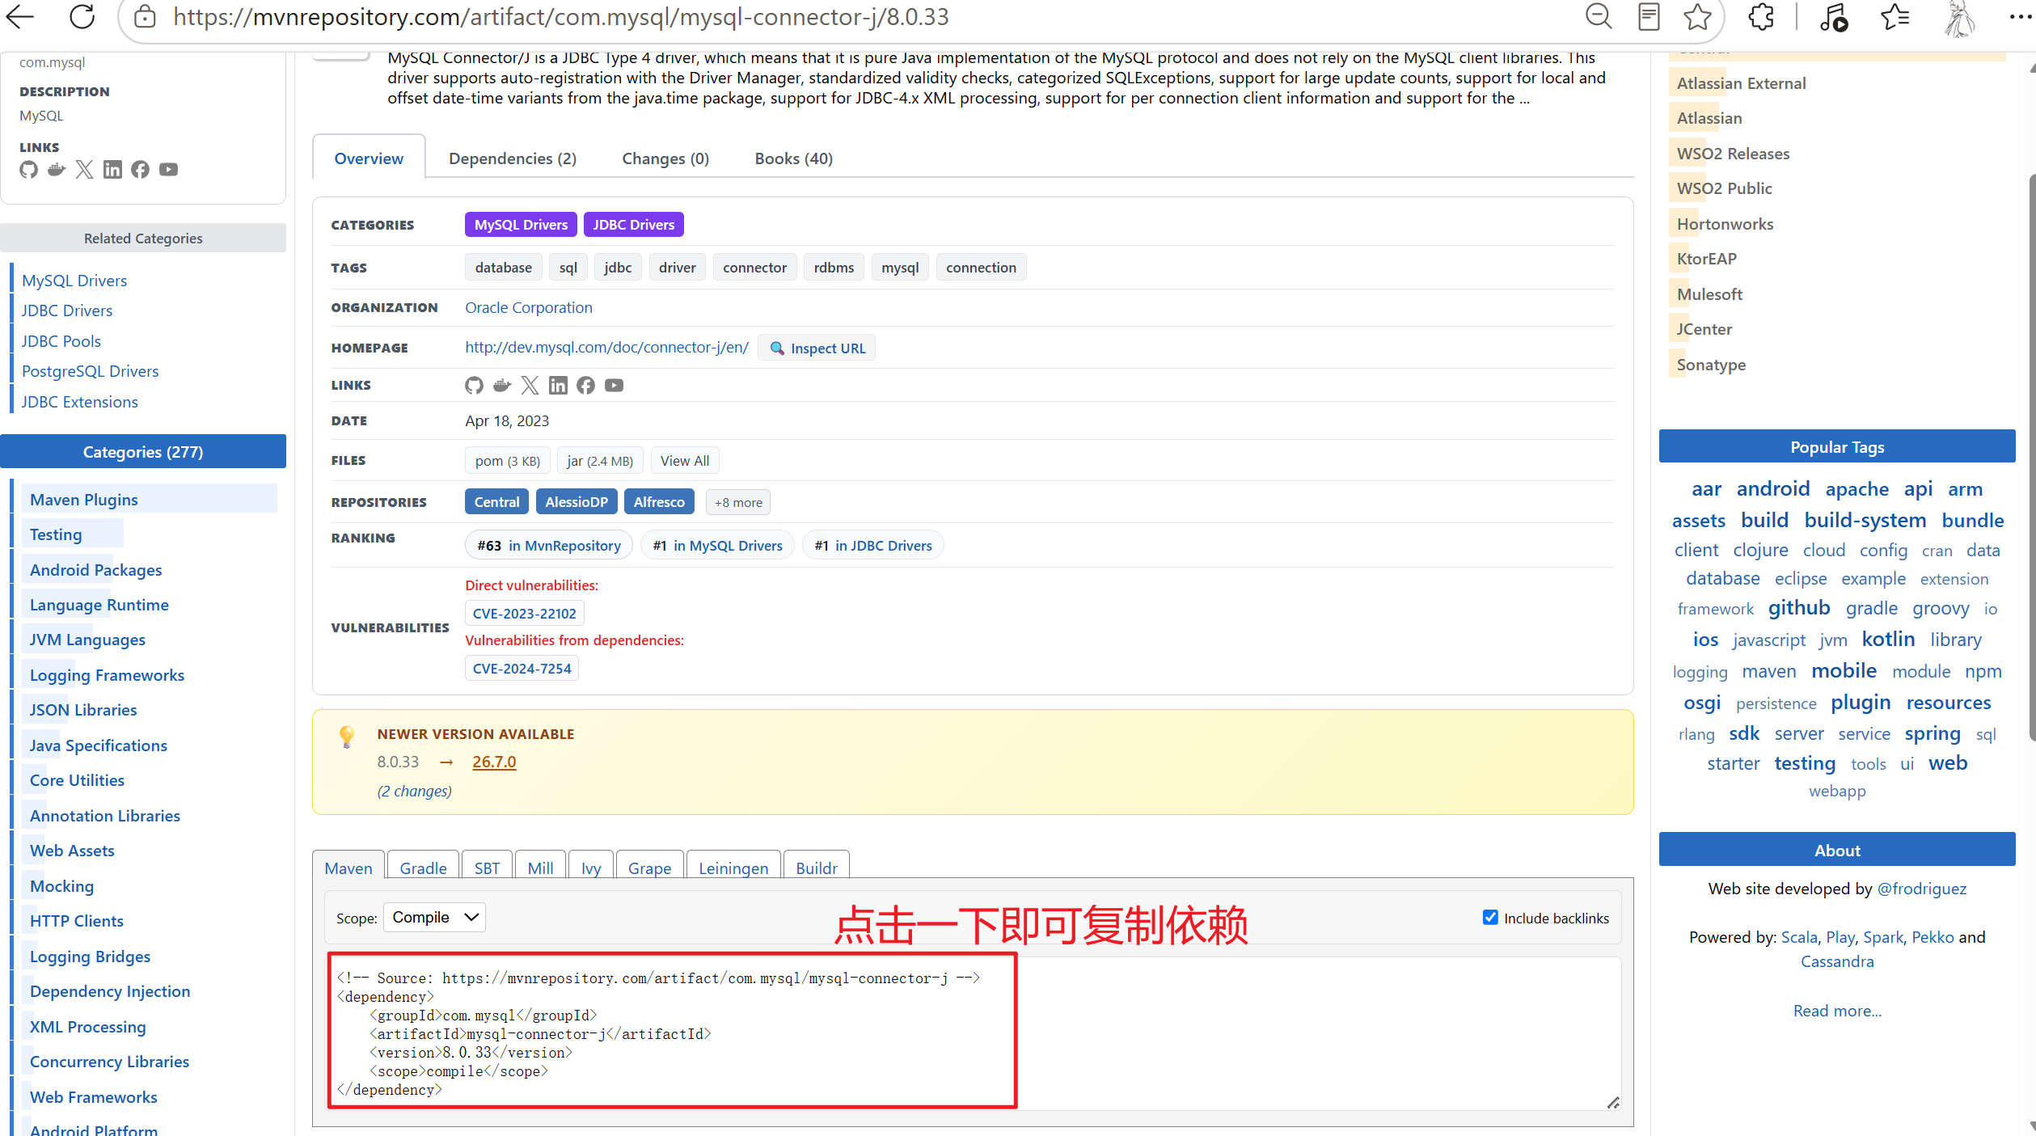
Task: Open the browser profile avatar
Action: (1959, 18)
